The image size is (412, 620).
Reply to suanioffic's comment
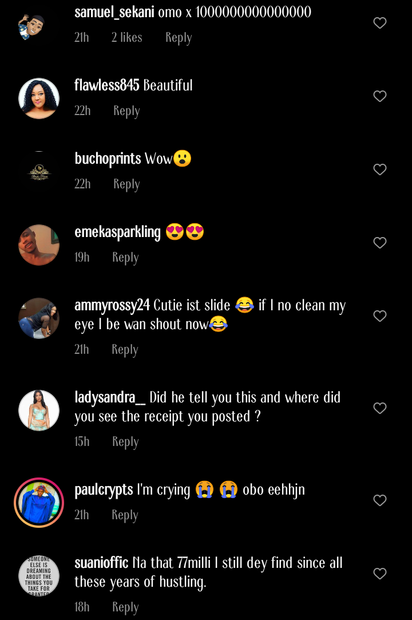coord(125,607)
